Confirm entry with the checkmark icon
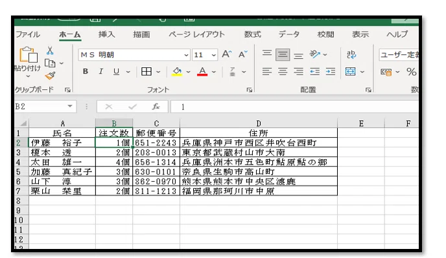This screenshot has width=446, height=258. coord(132,107)
